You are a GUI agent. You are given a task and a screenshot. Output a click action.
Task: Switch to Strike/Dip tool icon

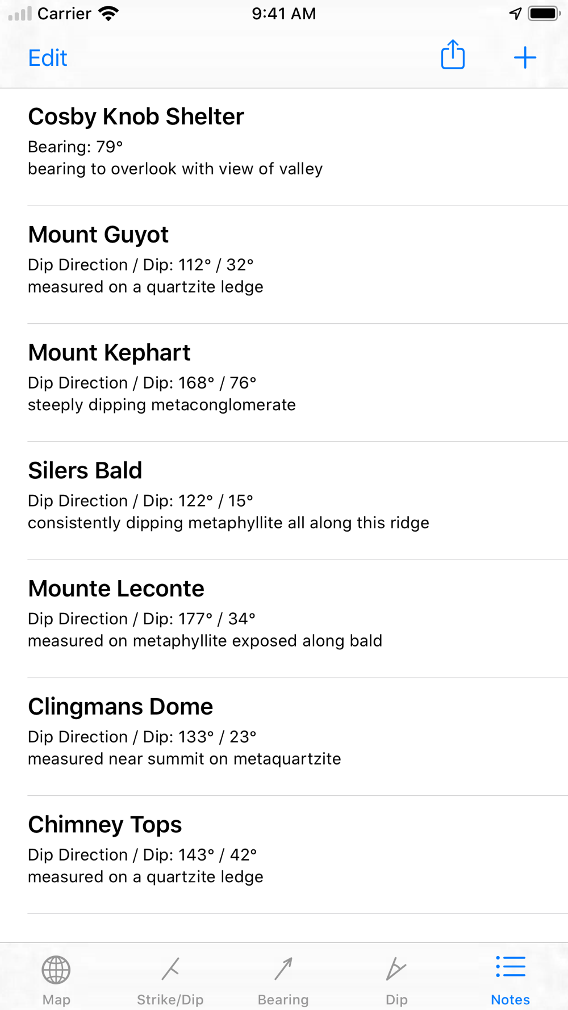[170, 969]
